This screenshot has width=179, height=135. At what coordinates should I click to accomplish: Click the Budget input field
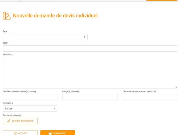(90, 97)
